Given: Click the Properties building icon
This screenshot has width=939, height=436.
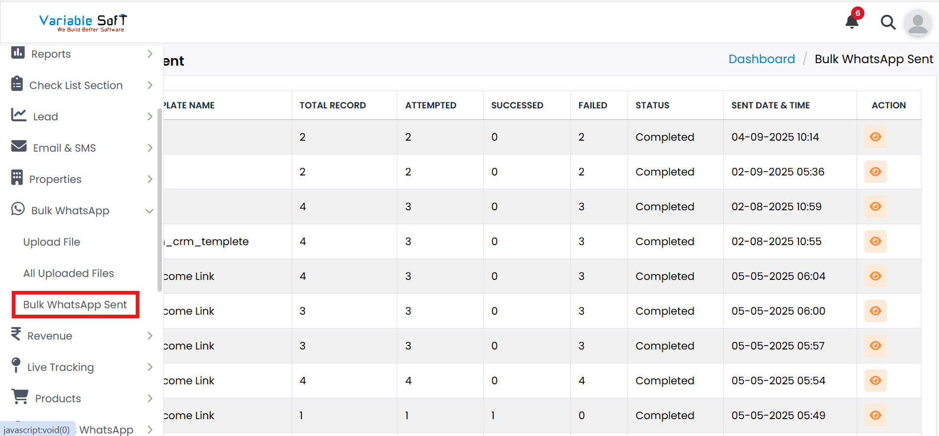Looking at the screenshot, I should [17, 178].
